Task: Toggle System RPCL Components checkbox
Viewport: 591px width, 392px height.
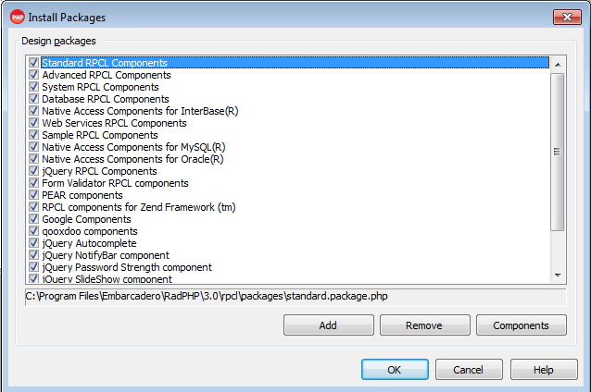Action: pos(33,87)
